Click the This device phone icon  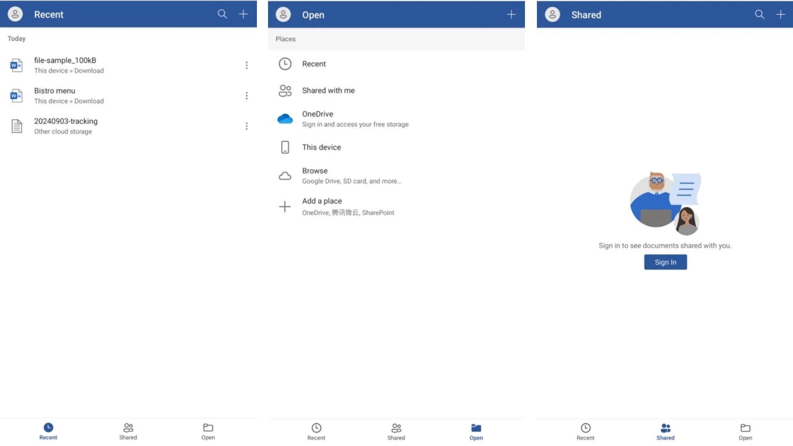[285, 147]
